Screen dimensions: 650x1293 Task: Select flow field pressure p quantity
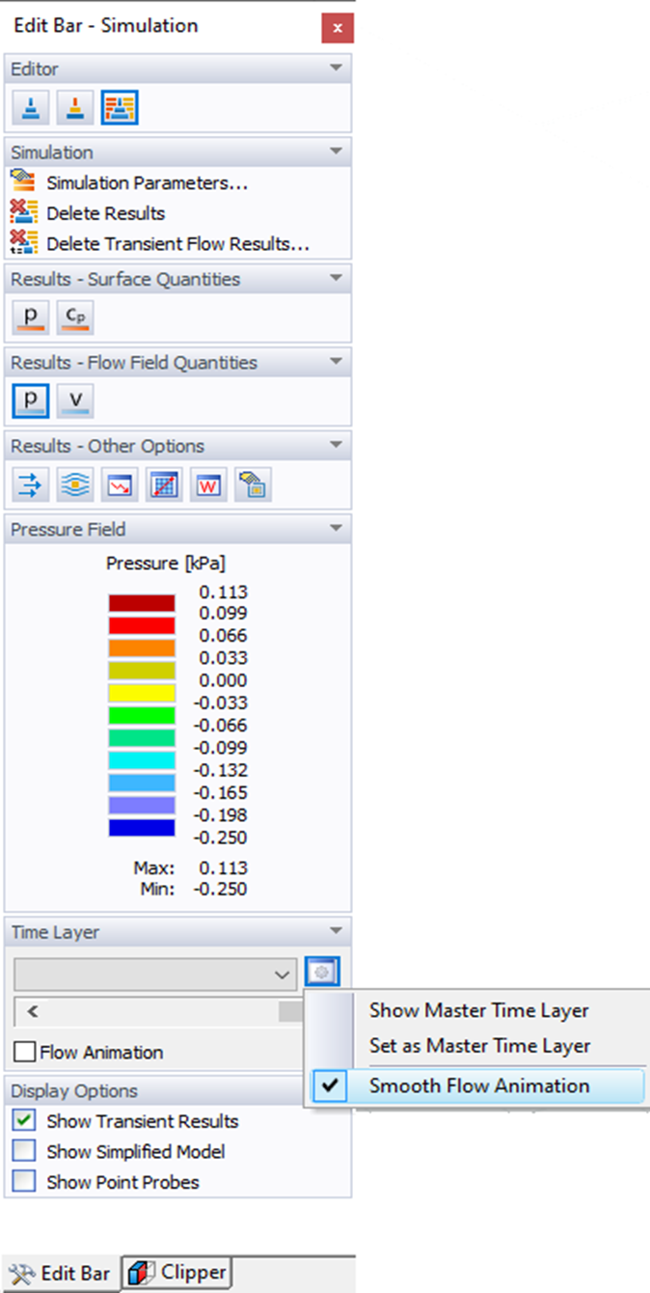click(x=31, y=400)
